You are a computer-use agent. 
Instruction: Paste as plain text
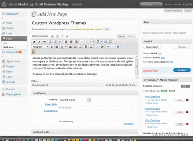click(x=70, y=47)
